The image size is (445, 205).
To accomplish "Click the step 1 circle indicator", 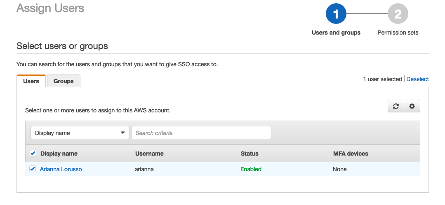I will (x=336, y=14).
